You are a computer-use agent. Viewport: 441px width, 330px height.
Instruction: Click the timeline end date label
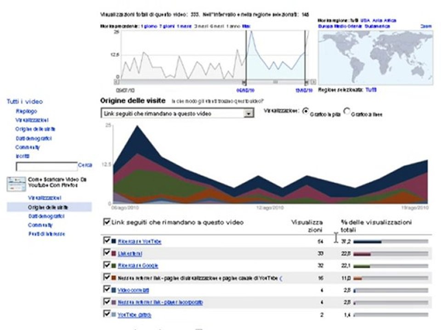[x=304, y=90]
